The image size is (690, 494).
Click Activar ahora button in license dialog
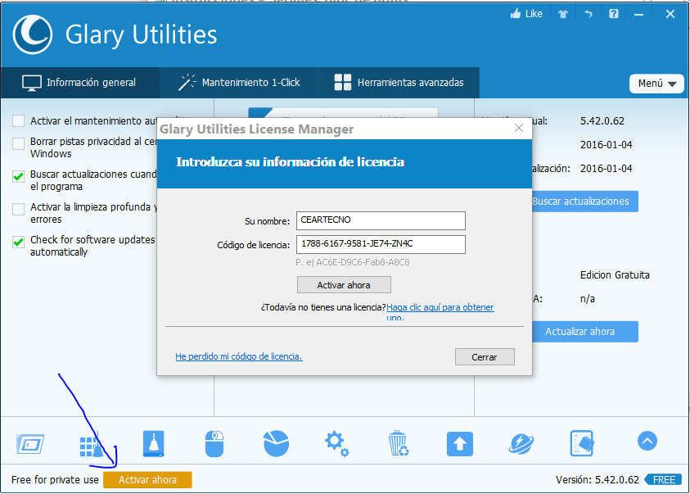pyautogui.click(x=344, y=285)
